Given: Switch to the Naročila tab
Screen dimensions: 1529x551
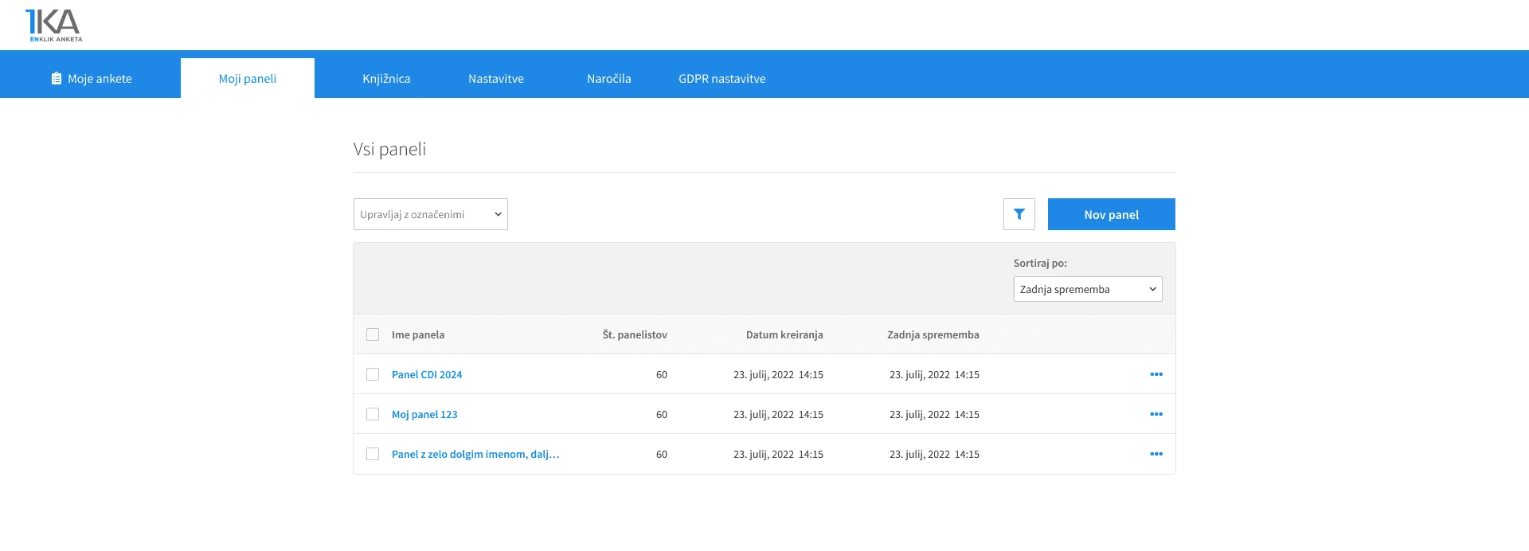Looking at the screenshot, I should pos(609,78).
